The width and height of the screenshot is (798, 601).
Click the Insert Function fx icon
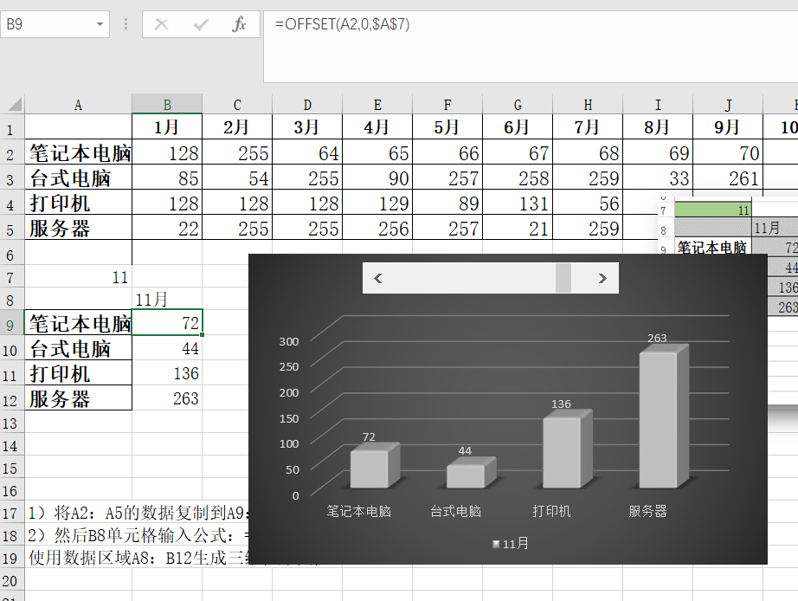click(x=239, y=24)
